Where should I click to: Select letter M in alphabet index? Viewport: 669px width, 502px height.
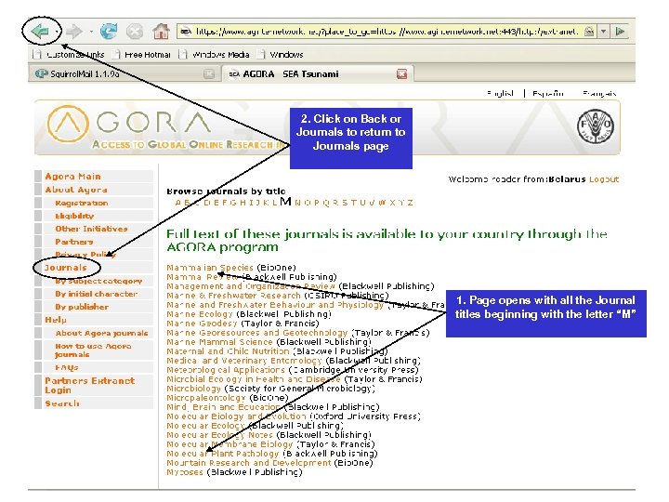[x=286, y=202]
